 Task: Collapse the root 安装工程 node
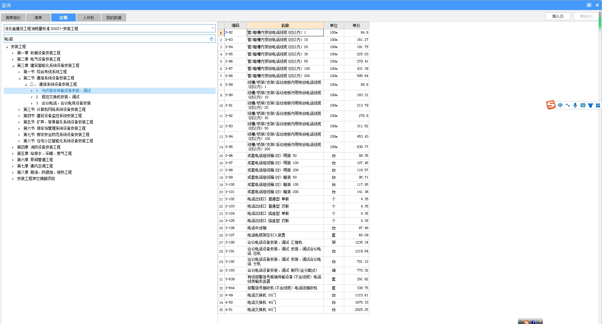coord(7,47)
